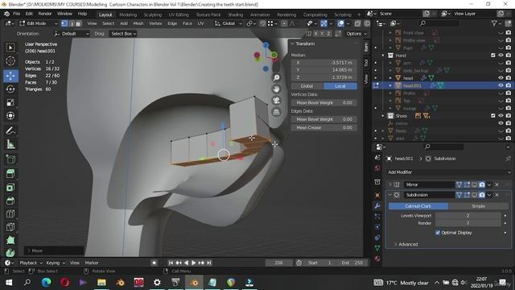This screenshot has width=515, height=290.
Task: Select the Add Cube tool
Action: tap(10, 159)
